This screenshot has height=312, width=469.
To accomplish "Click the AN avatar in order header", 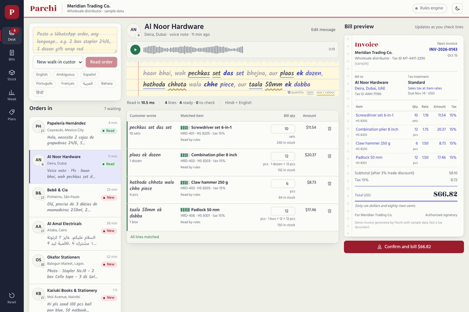I will pos(133,30).
